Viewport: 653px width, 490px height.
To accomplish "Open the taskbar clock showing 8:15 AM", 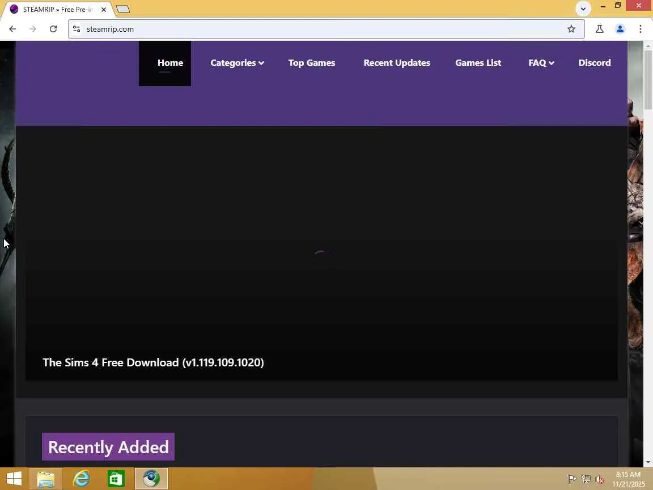I will pos(628,479).
